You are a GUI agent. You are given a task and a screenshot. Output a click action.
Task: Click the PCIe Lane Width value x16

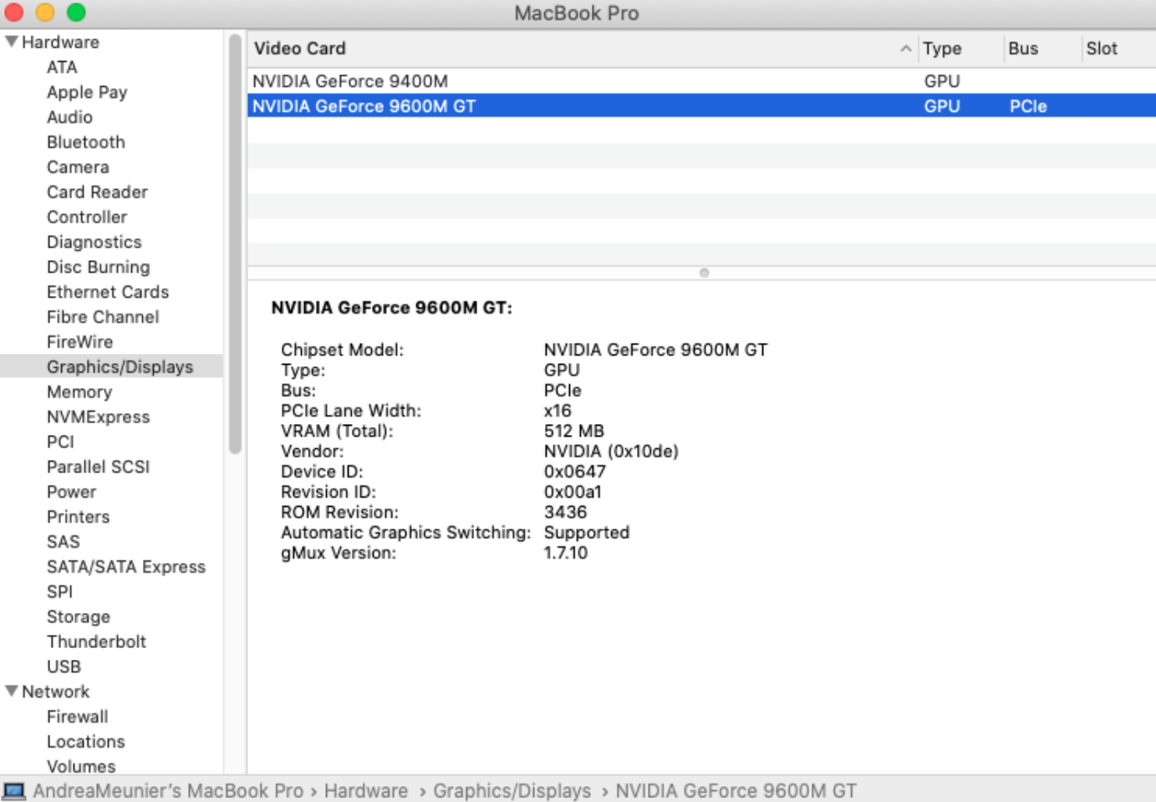pos(558,411)
